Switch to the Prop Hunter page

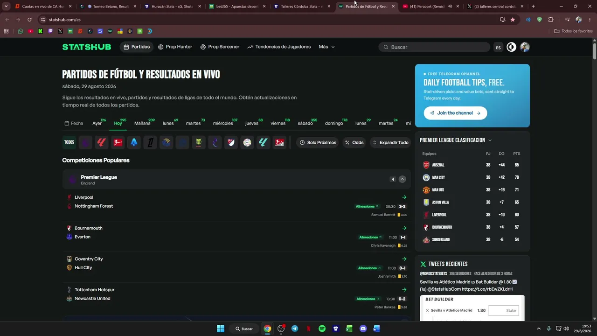[x=175, y=47]
